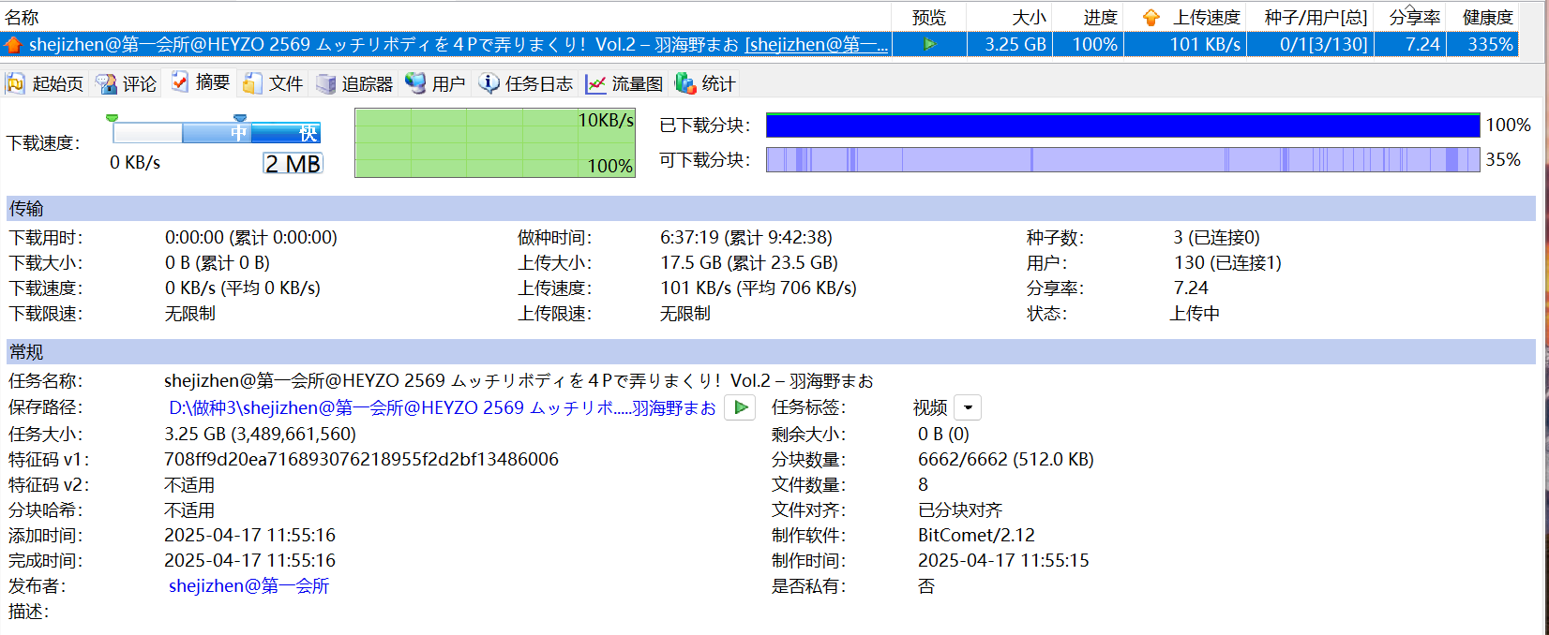Click the 2 MB speed limit field
The height and width of the screenshot is (635, 1549).
click(x=293, y=163)
